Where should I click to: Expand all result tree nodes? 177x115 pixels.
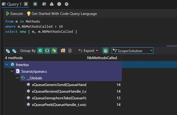click(14, 51)
